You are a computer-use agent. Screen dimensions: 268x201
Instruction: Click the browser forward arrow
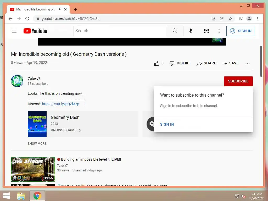click(x=19, y=19)
